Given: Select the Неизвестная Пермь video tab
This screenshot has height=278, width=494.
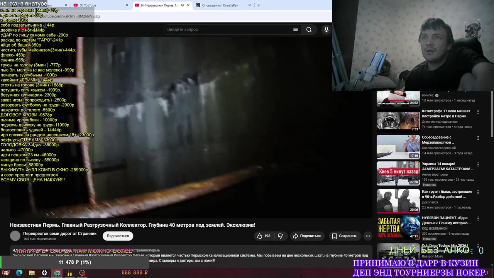Looking at the screenshot, I should tap(162, 5).
